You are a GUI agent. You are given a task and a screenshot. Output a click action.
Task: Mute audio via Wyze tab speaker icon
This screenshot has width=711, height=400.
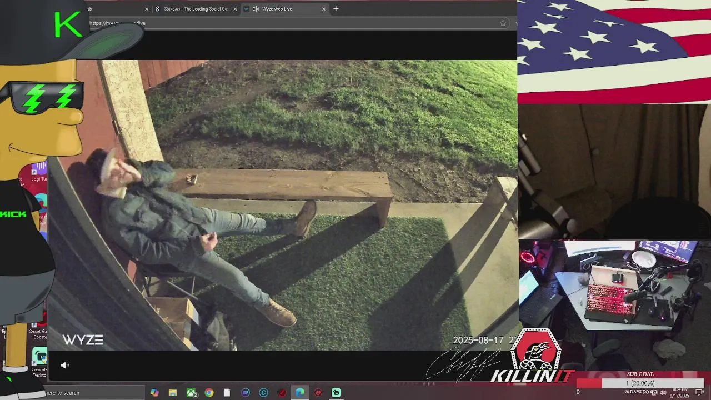tap(256, 9)
